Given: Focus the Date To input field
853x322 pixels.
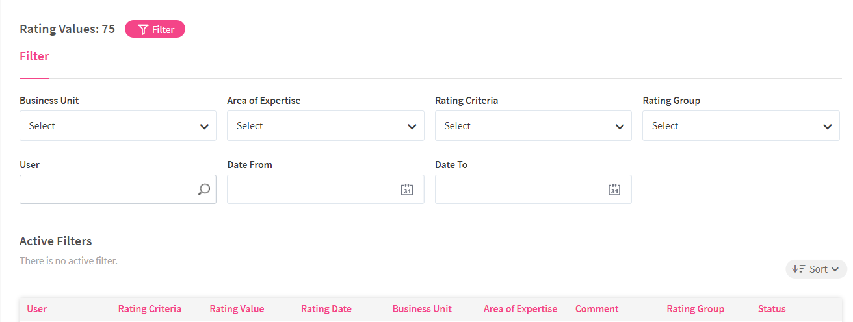Looking at the screenshot, I should 520,190.
